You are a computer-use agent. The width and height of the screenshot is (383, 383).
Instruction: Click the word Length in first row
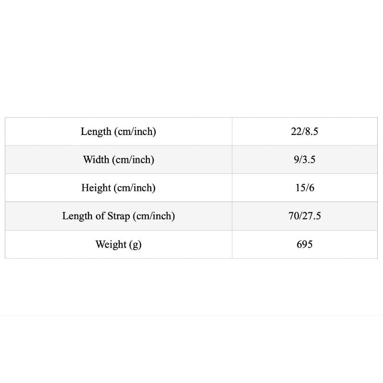tap(96, 132)
